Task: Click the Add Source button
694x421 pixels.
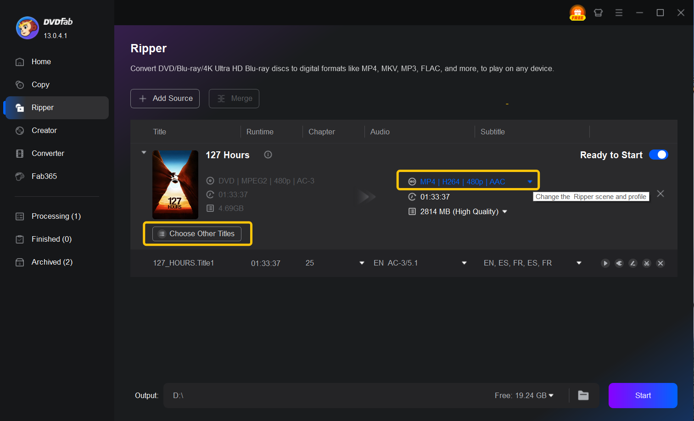Action: tap(165, 99)
